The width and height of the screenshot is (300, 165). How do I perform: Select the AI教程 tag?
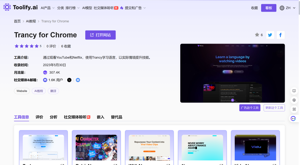click(x=39, y=91)
